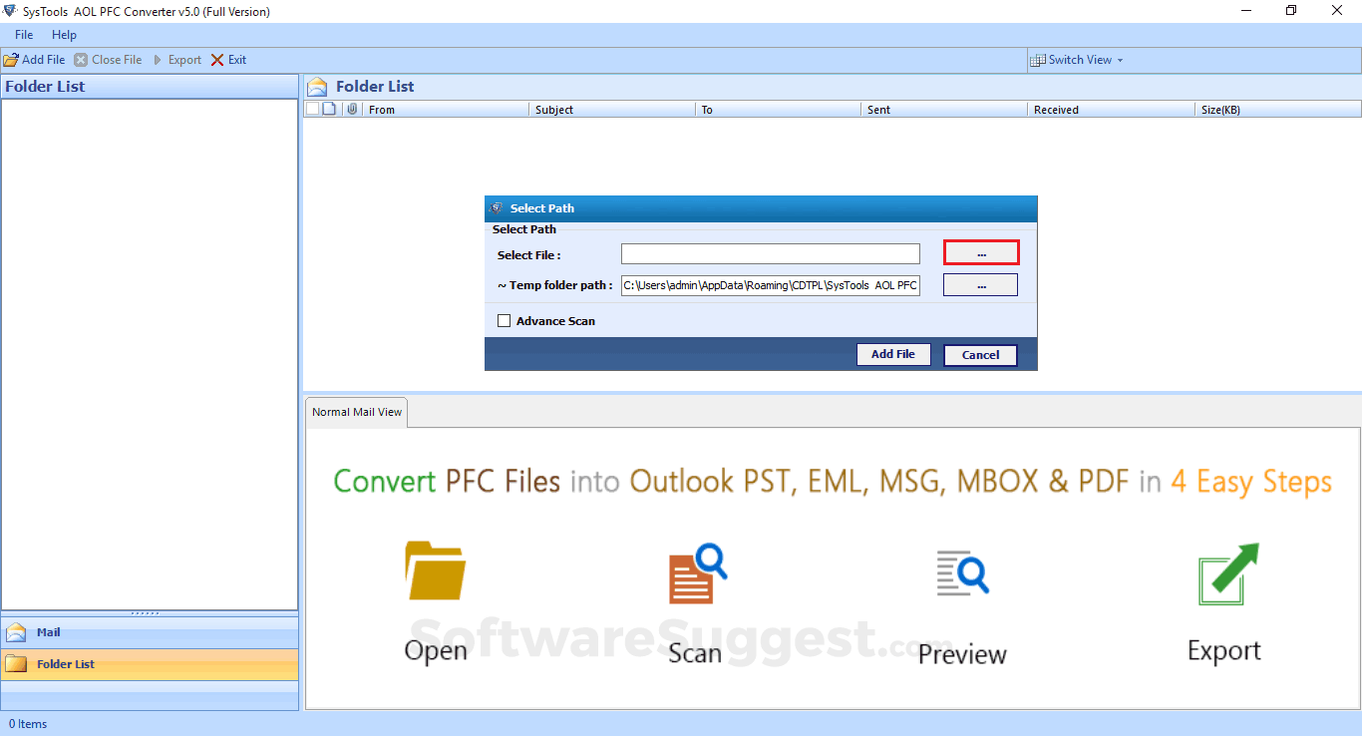Sort by the To column header
The width and height of the screenshot is (1362, 736).
[778, 110]
